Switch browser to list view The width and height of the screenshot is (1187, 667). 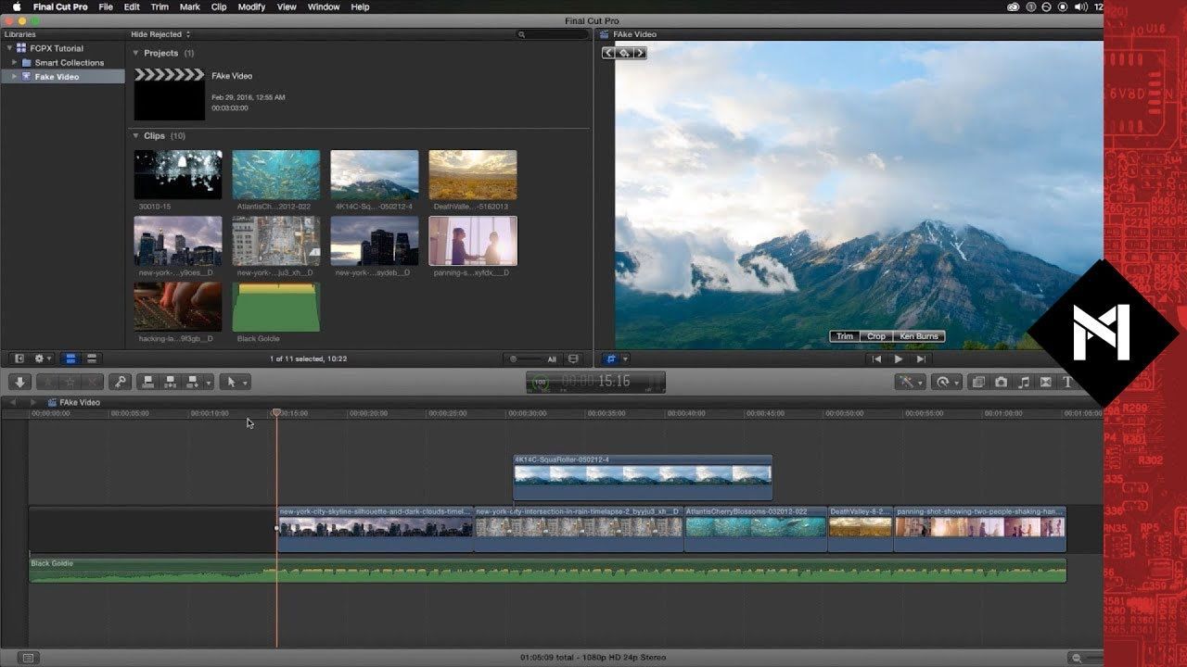point(91,359)
